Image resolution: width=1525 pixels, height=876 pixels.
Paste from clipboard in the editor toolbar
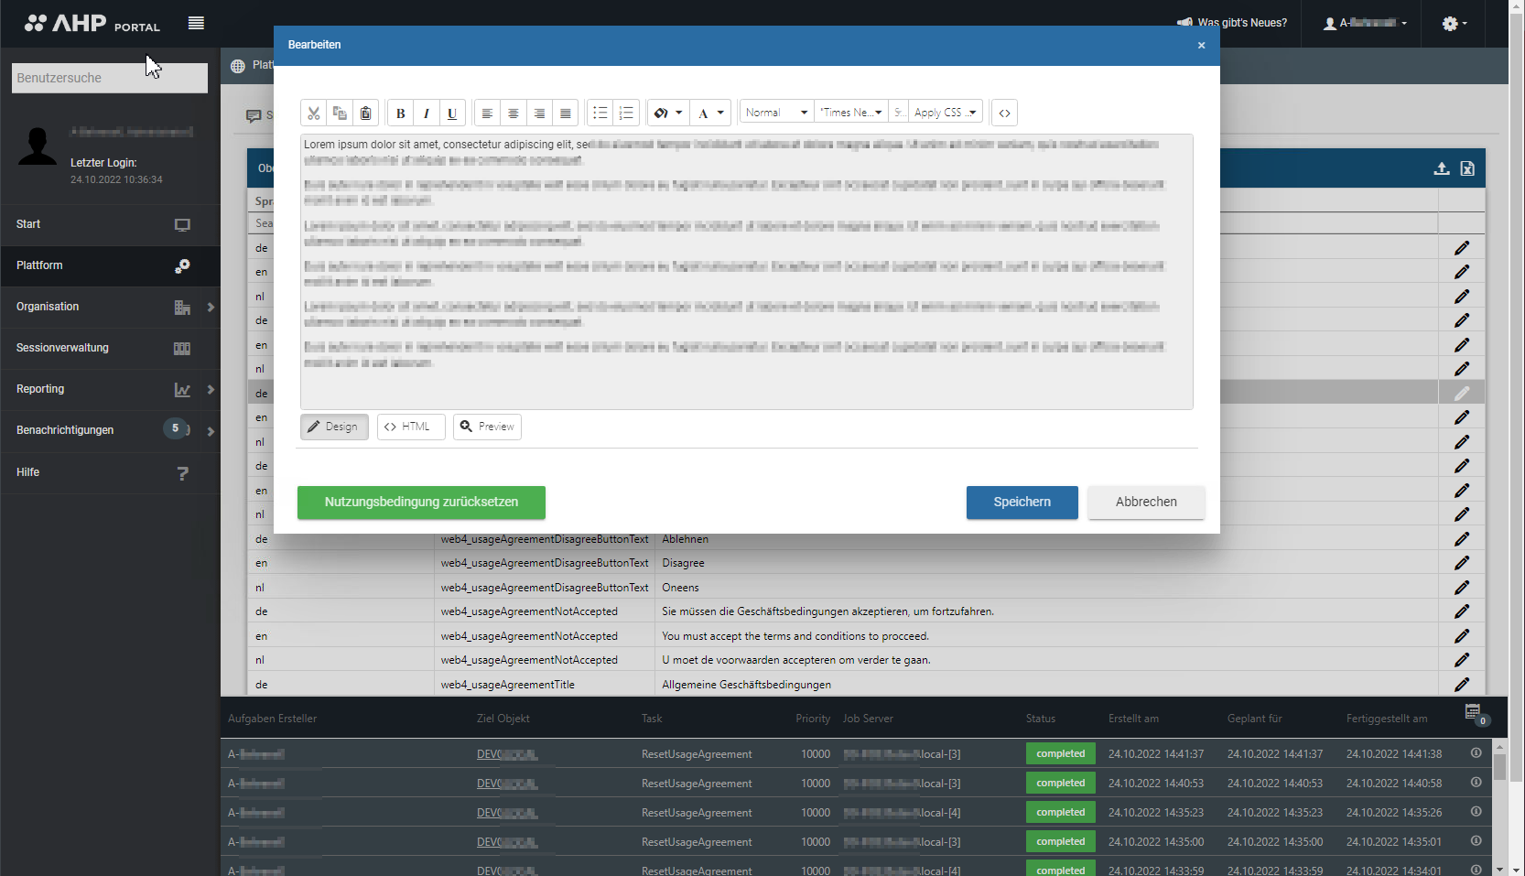tap(365, 113)
